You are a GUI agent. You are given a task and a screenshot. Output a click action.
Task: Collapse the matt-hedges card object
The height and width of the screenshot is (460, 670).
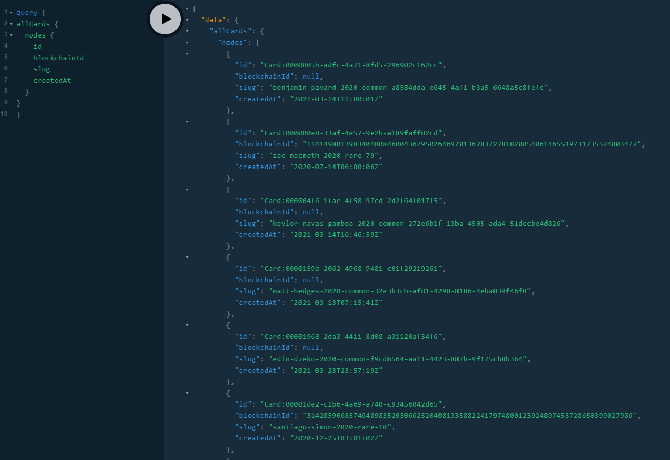(x=187, y=257)
